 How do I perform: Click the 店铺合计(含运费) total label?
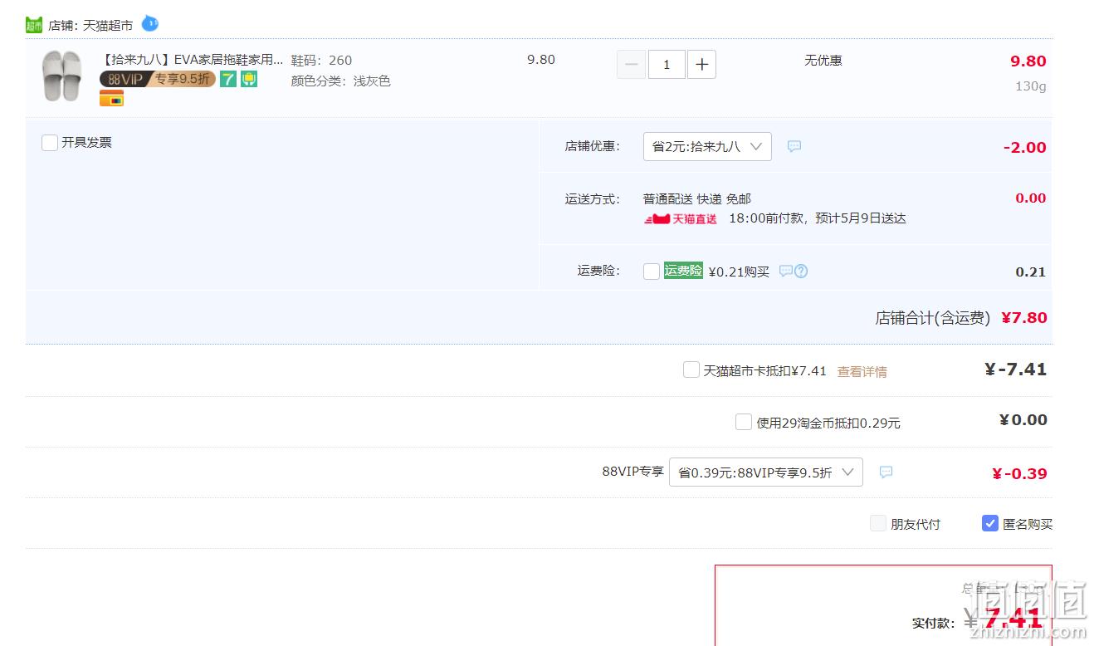click(932, 318)
